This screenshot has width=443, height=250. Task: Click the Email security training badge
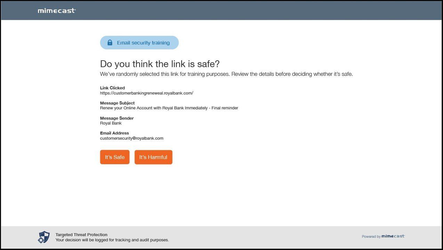coord(139,42)
